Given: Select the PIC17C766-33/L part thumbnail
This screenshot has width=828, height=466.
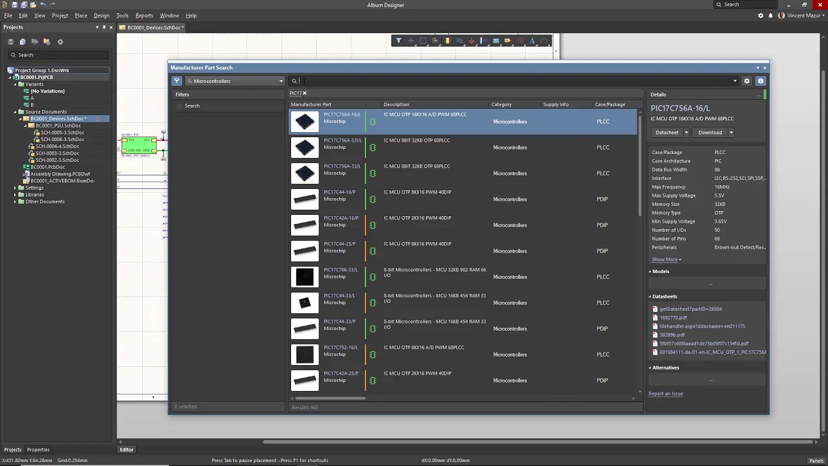Looking at the screenshot, I should 305,277.
